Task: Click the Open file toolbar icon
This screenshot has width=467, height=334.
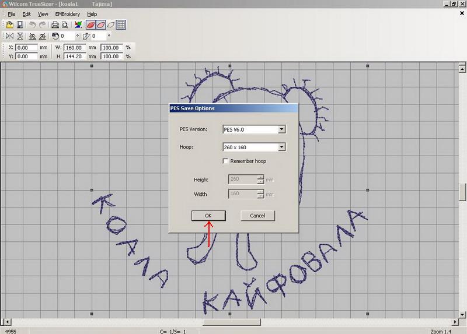Action: [x=10, y=25]
